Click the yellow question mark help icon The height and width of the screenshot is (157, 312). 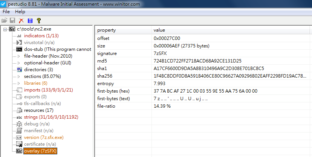39,20
